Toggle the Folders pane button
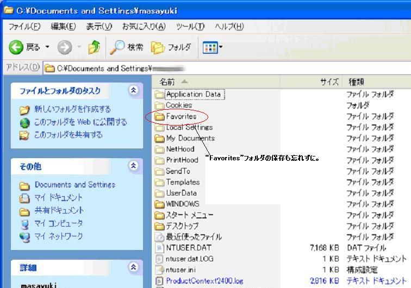The image size is (411, 288). coord(171,47)
